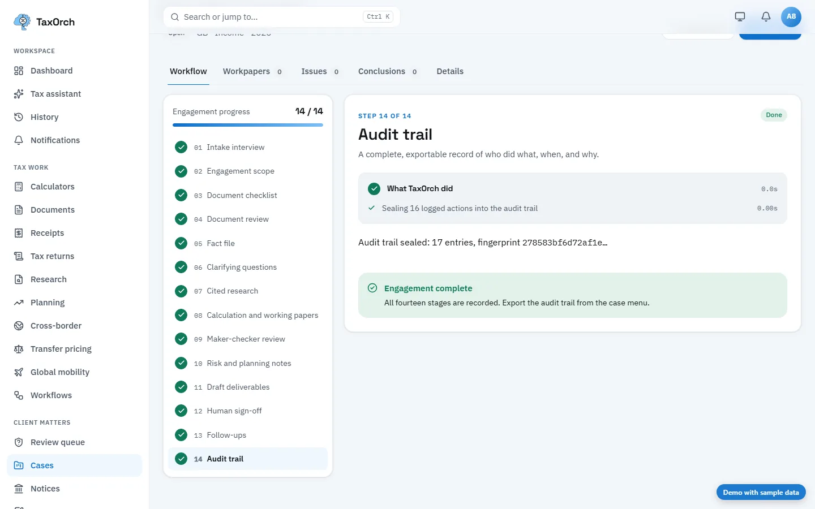Click the Global mobility plane icon

[19, 372]
